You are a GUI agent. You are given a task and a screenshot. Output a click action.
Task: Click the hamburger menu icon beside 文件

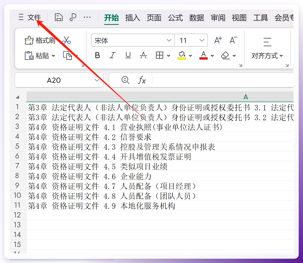tap(21, 17)
